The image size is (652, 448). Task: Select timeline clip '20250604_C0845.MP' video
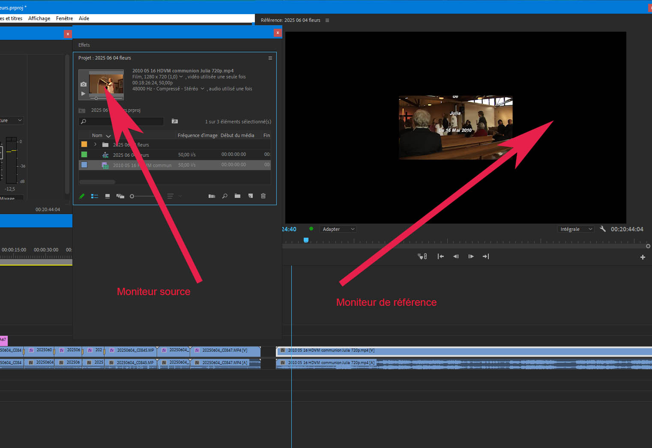point(132,351)
